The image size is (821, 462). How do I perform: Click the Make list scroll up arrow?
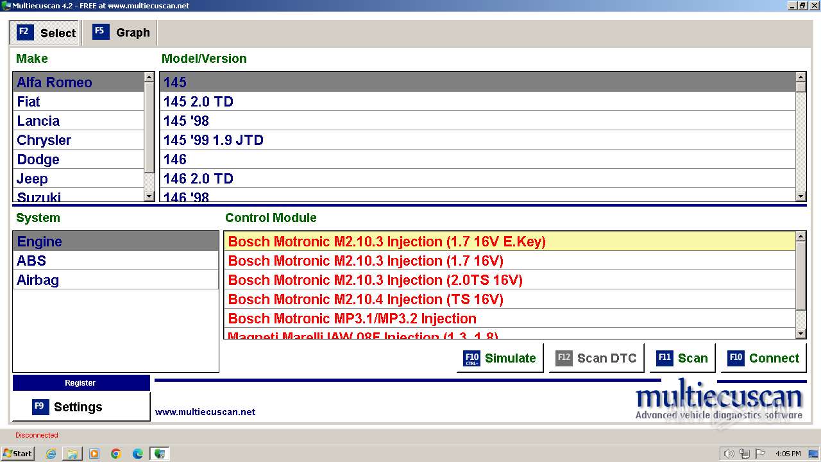[x=149, y=77]
